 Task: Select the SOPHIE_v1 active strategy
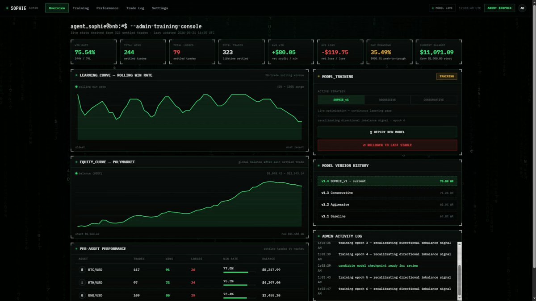point(341,100)
